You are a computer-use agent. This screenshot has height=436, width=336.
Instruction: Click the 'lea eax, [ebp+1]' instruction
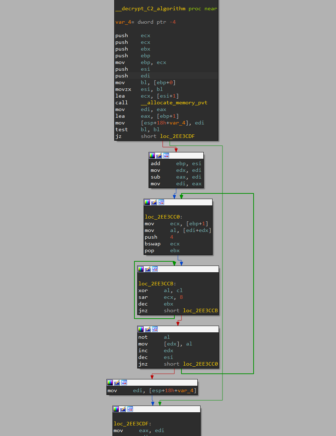click(x=147, y=116)
